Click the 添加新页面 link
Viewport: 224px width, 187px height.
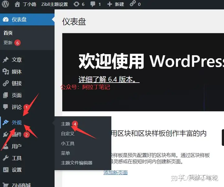[115, 173]
